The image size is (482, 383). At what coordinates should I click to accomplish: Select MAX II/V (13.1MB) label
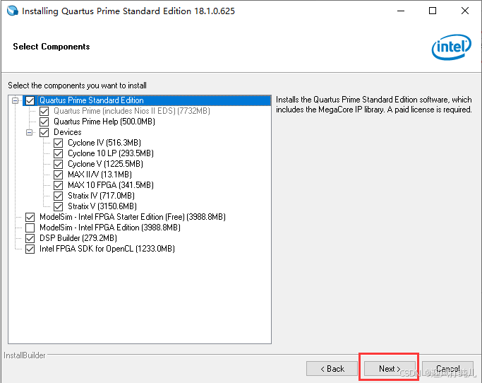tap(100, 175)
